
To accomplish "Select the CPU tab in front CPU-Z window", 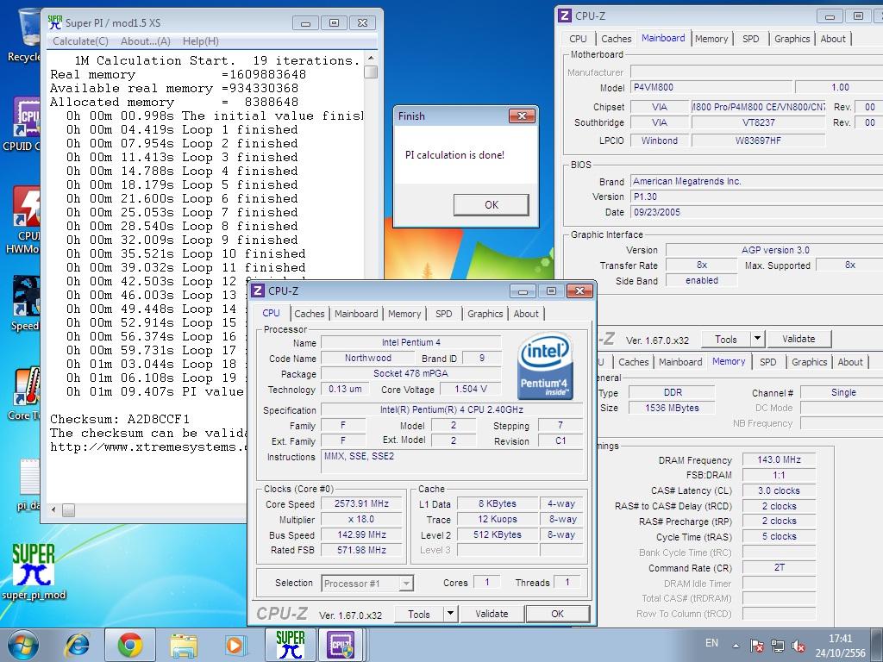I will [x=271, y=313].
